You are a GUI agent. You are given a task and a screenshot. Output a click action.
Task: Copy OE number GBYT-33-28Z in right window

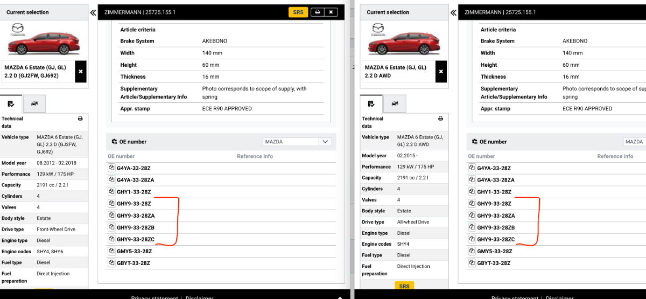(x=472, y=263)
